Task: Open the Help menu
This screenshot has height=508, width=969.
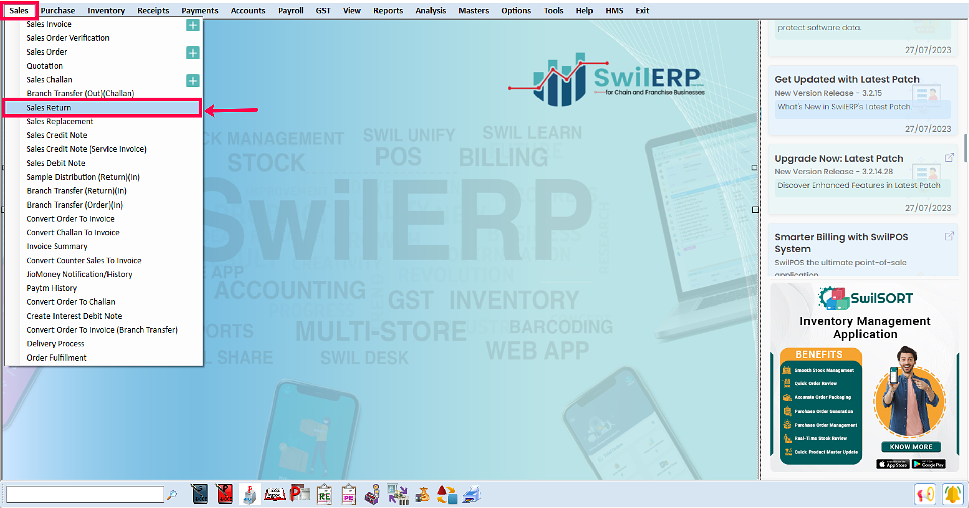Action: click(x=584, y=10)
